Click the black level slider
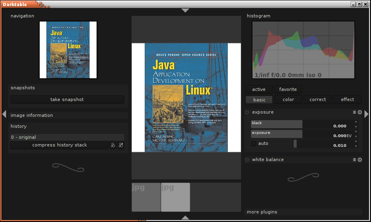 click(x=302, y=124)
